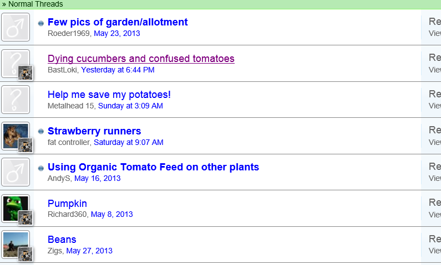Jump to unread in Organic Tomato Feed thread
Image resolution: width=441 pixels, height=265 pixels.
41,168
